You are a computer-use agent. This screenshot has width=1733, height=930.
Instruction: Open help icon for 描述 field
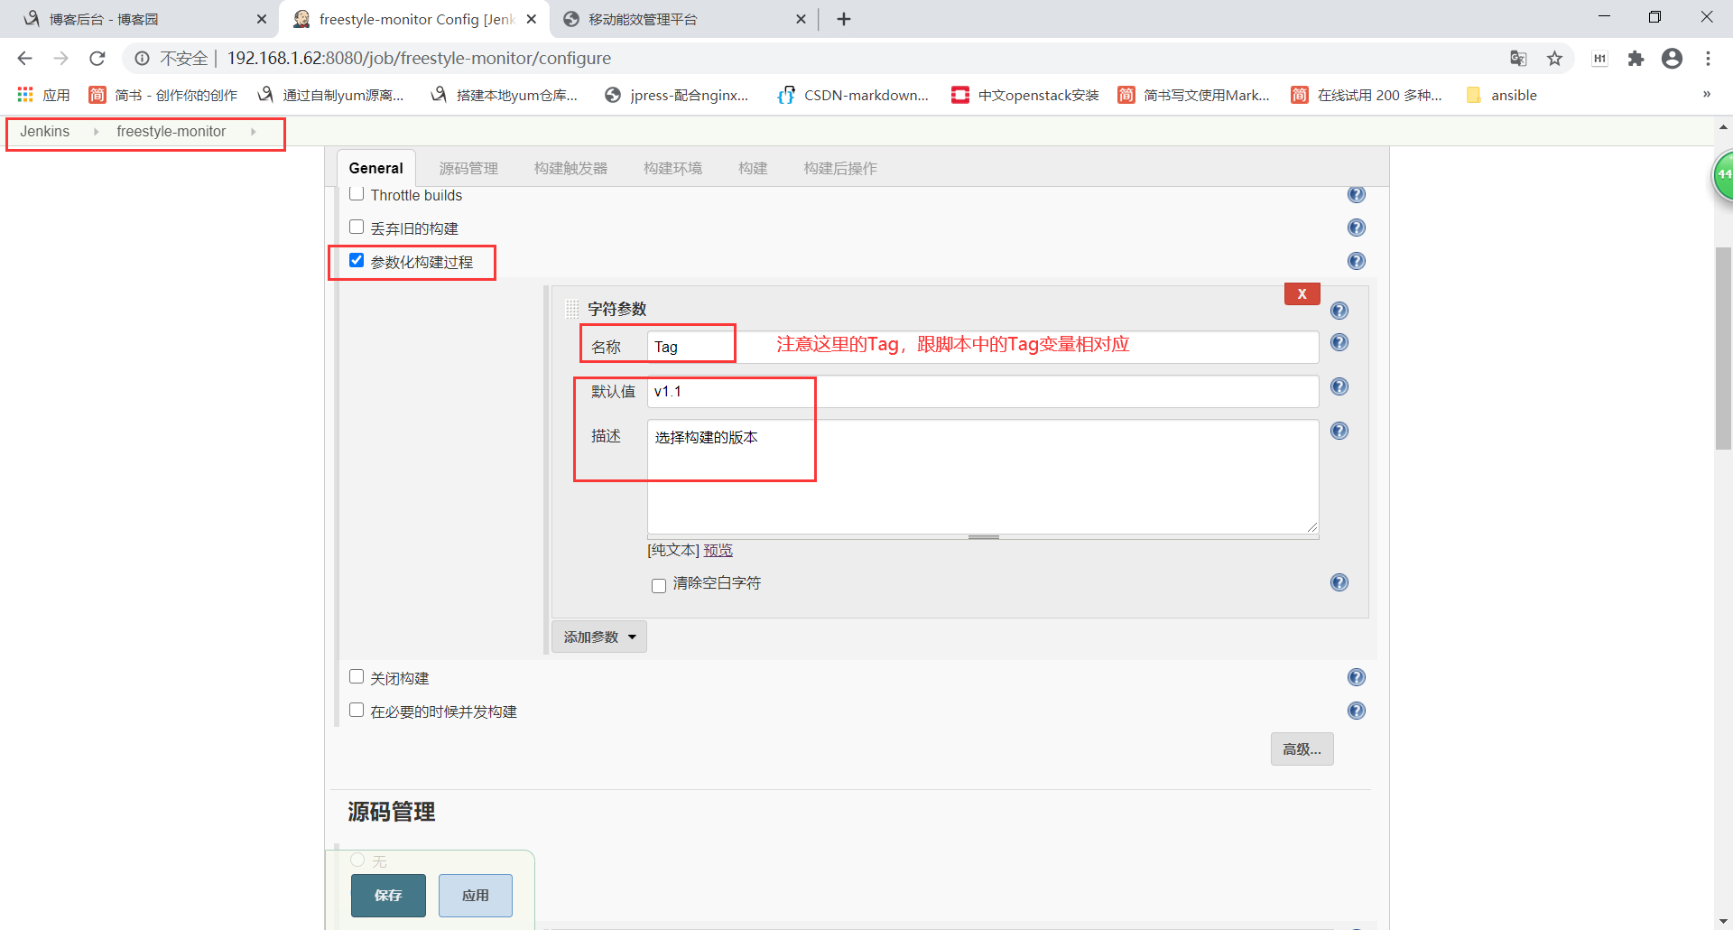[1339, 431]
